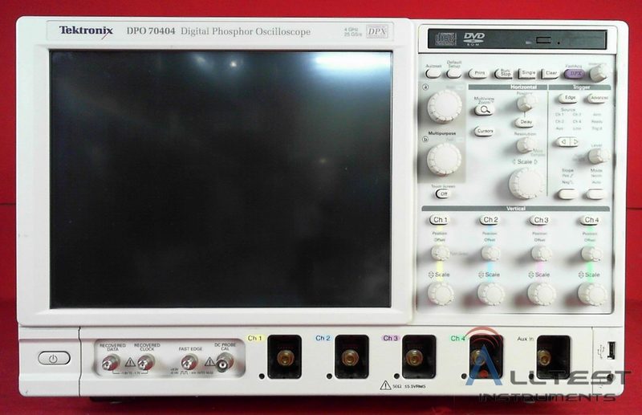Toggle the horizontal Delay button

526,122
